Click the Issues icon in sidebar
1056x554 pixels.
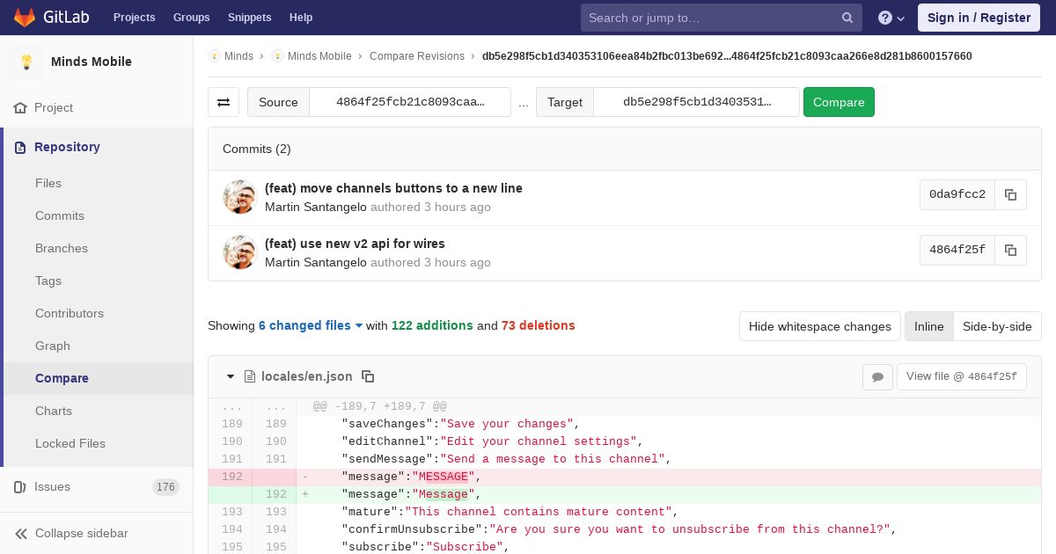click(x=20, y=486)
